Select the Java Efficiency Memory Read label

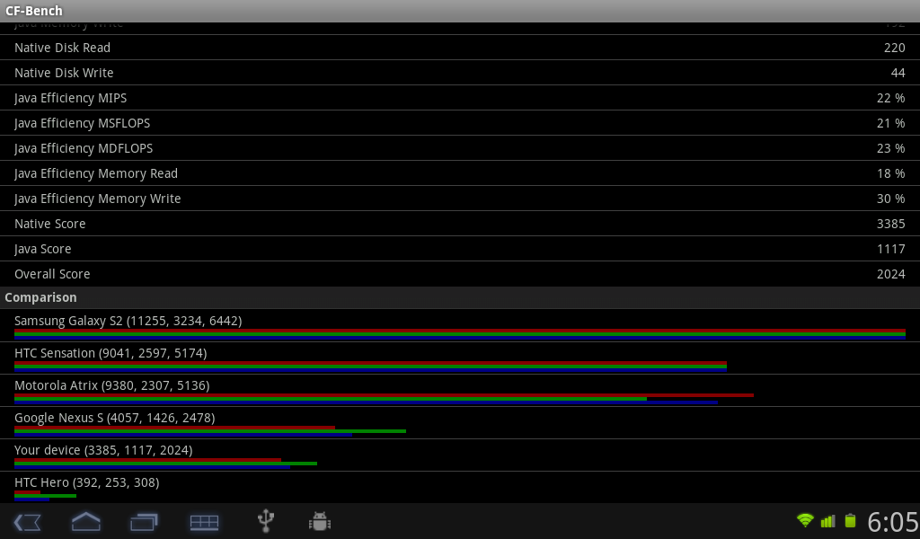click(x=96, y=173)
